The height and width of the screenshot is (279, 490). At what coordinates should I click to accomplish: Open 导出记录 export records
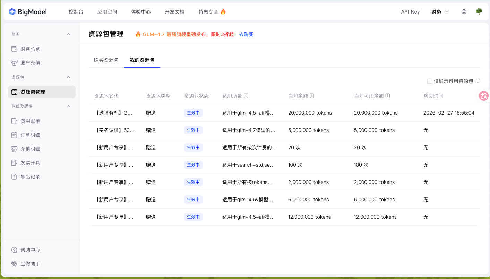pos(31,176)
